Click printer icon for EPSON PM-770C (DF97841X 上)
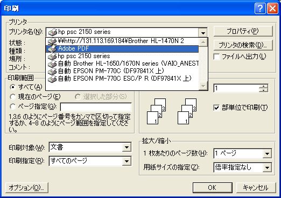Screen dimensions: 281x198 [x=52, y=72]
